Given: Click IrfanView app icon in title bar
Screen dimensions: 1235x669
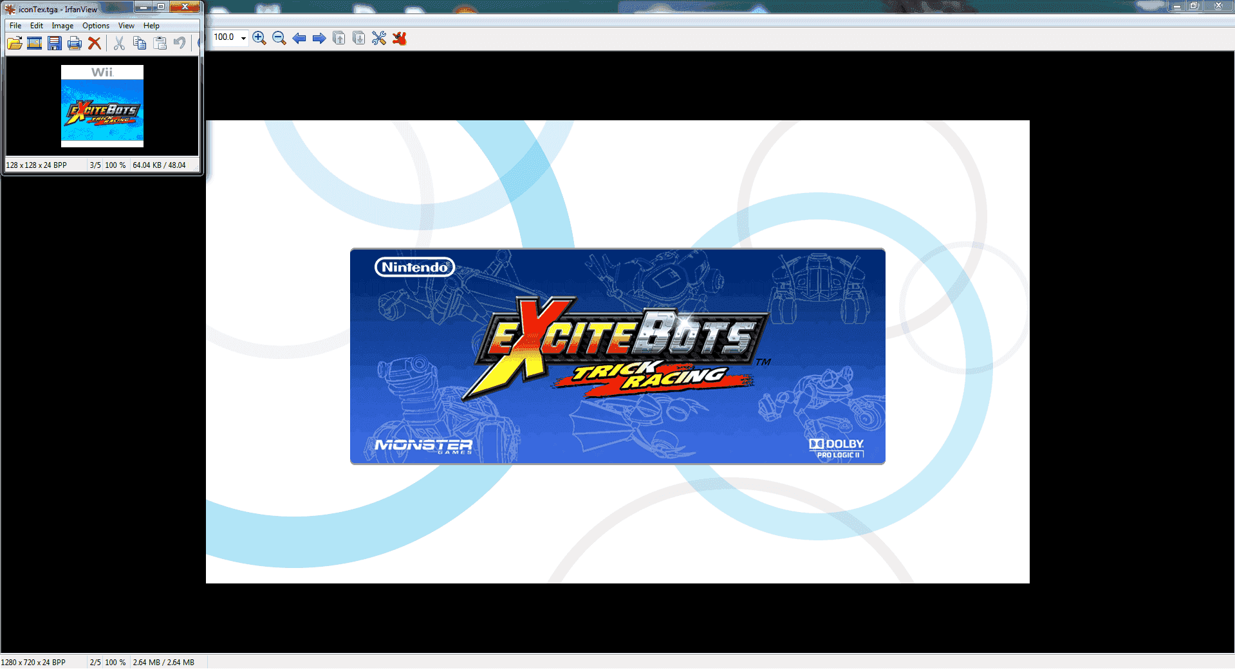Looking at the screenshot, I should [10, 9].
